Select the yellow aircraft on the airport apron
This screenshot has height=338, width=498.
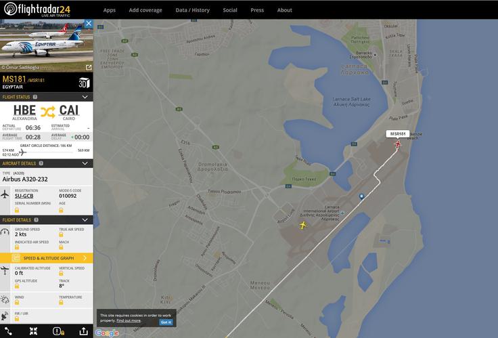coord(302,225)
